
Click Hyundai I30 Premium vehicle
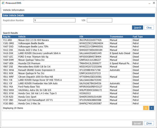(x=29, y=63)
